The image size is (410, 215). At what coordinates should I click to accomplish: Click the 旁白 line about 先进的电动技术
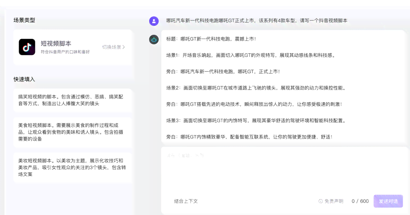(254, 104)
